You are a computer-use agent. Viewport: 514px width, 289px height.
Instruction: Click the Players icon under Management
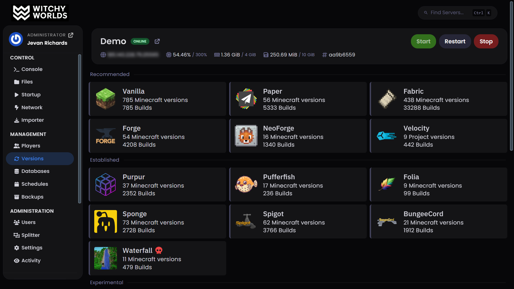pos(17,146)
